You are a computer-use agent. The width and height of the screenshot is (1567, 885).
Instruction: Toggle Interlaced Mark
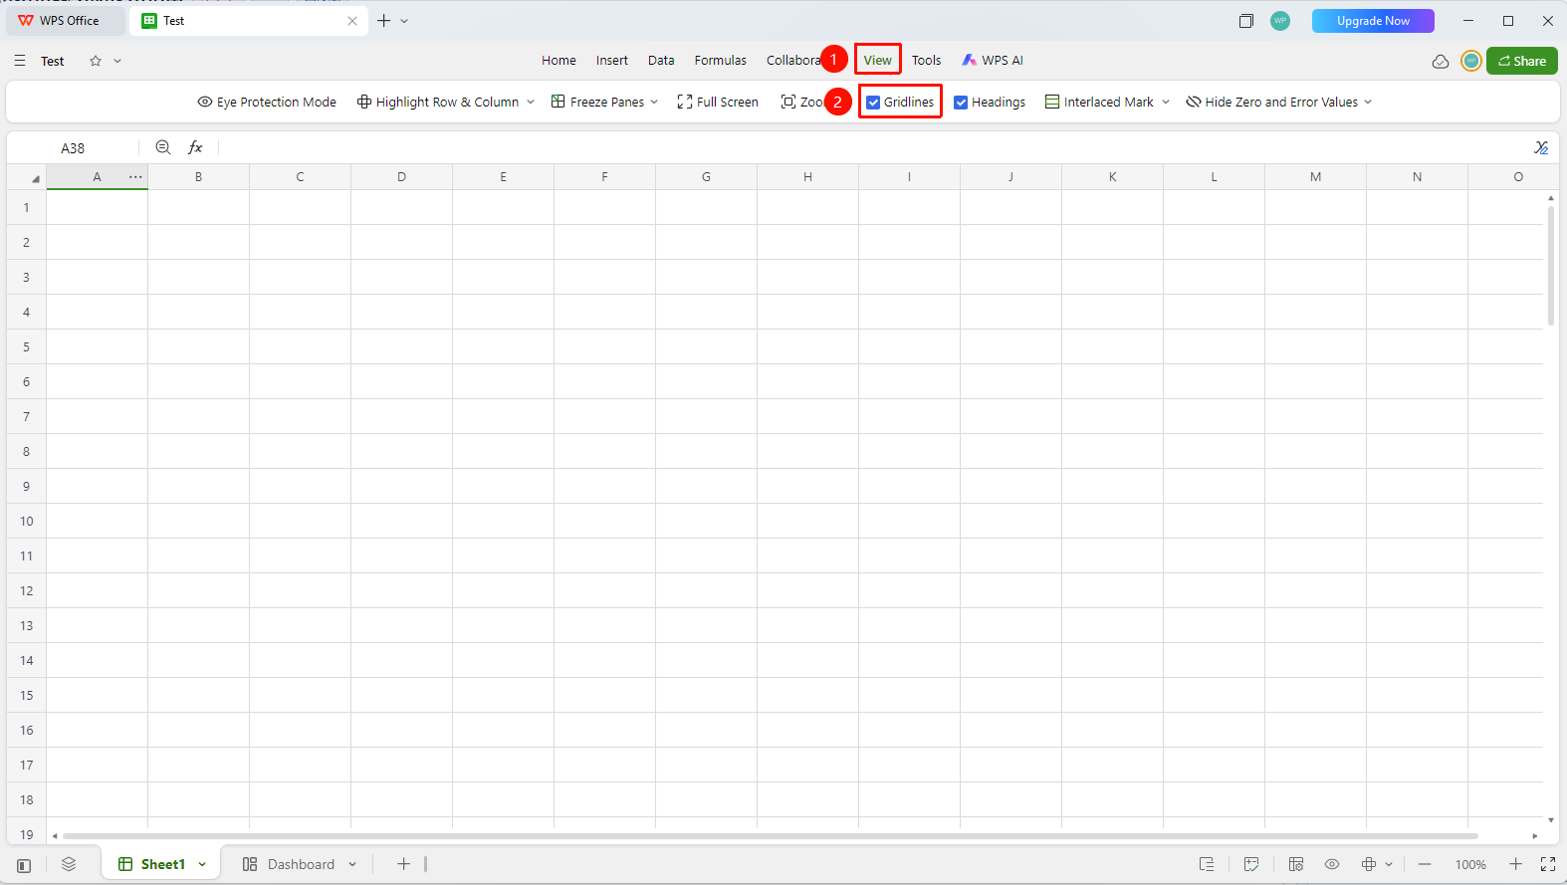coord(1099,102)
